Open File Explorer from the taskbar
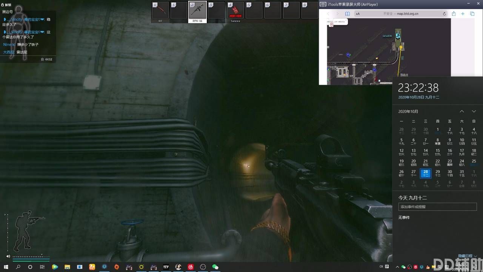Image resolution: width=483 pixels, height=272 pixels. coord(67,267)
